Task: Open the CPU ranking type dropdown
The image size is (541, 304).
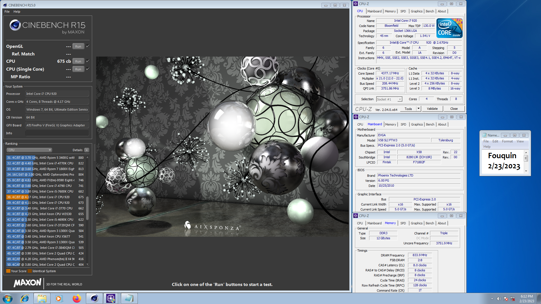Action: click(x=29, y=150)
